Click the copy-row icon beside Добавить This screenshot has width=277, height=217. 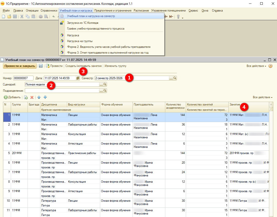click(x=26, y=97)
